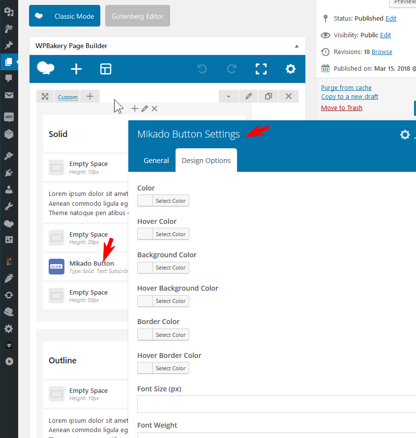Open Appearance paintbrush sidebar icon
Screen dimensions: 416x438
[9, 156]
